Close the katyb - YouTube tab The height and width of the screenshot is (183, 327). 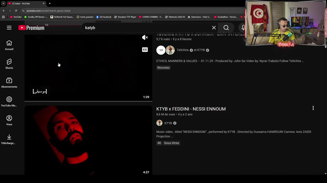point(43,4)
